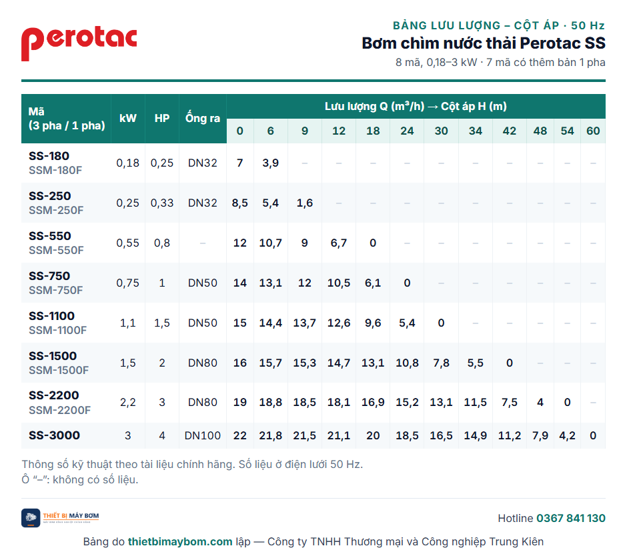Screen dimensions: 627x560
Task: Click the SS-1500 model name
Action: (53, 356)
